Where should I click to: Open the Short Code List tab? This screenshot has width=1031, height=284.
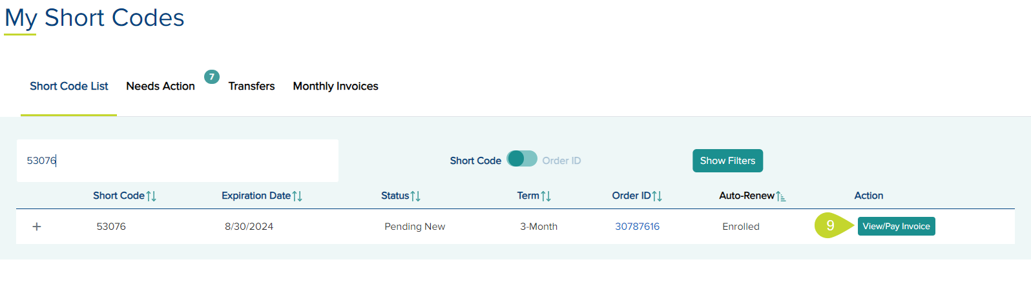(x=69, y=86)
